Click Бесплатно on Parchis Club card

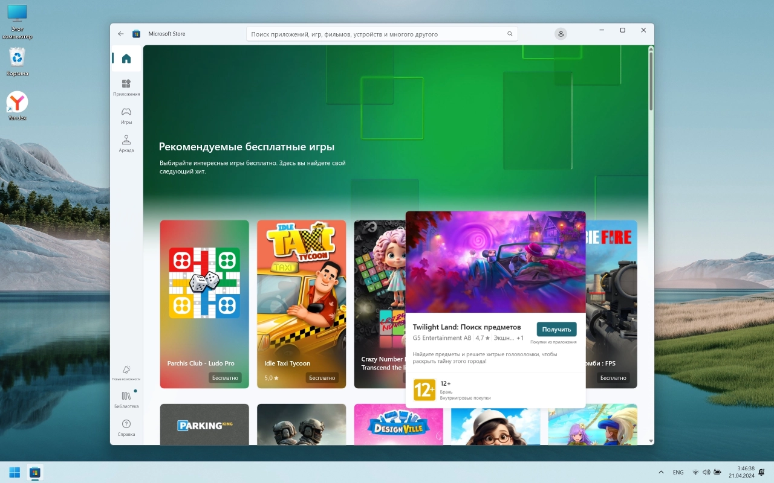(x=225, y=378)
